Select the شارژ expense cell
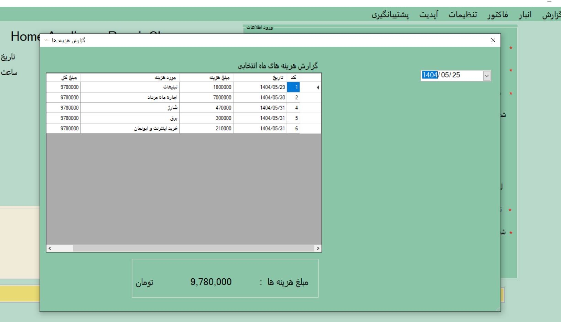 (130, 108)
